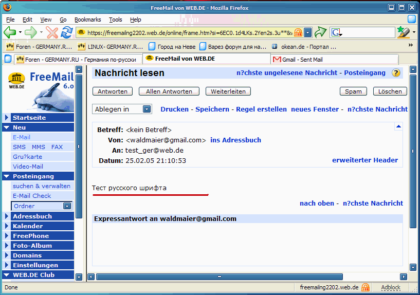This screenshot has height=295, width=420.
Task: Open the View menu
Action: [x=46, y=20]
